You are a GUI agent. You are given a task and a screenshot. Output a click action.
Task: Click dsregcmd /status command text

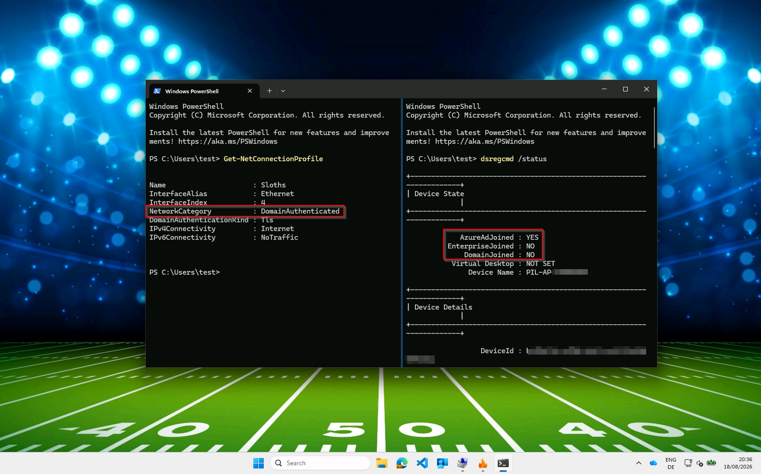514,159
